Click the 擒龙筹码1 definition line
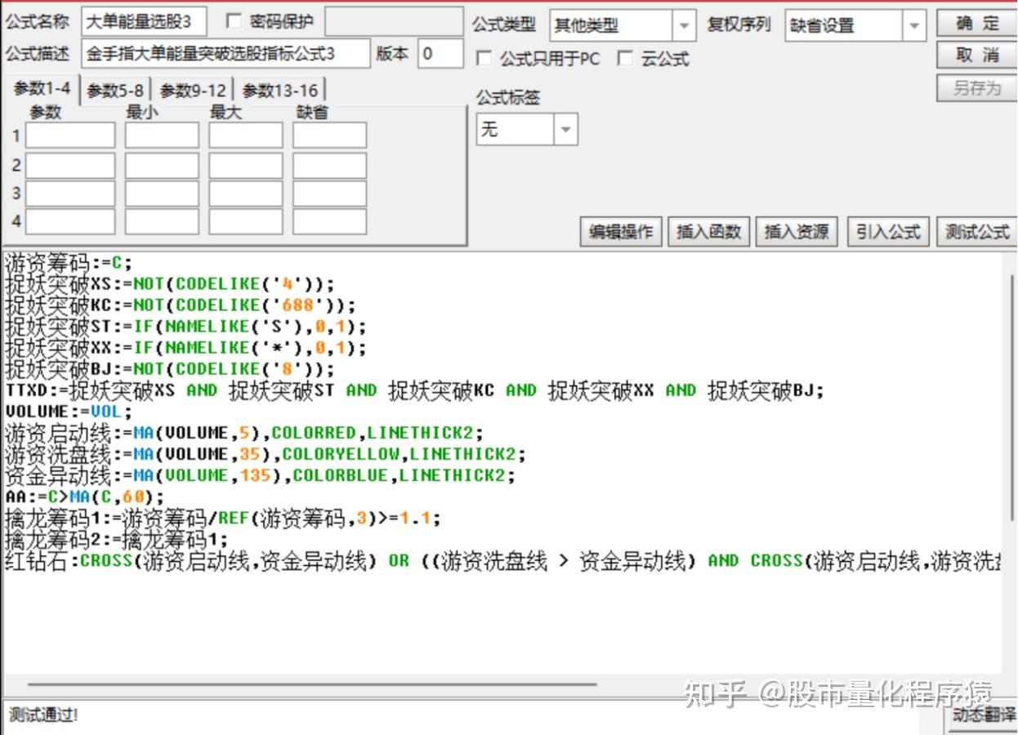The height and width of the screenshot is (735, 1018). [223, 518]
